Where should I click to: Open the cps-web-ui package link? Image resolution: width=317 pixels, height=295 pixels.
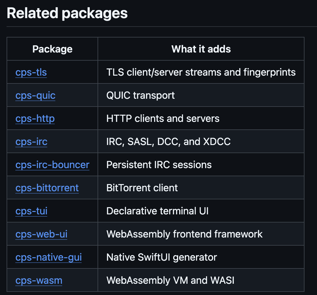pos(42,234)
